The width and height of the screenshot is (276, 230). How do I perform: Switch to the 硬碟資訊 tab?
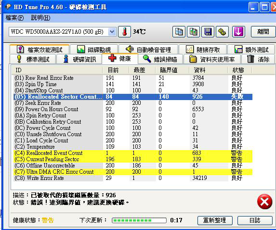79,59
